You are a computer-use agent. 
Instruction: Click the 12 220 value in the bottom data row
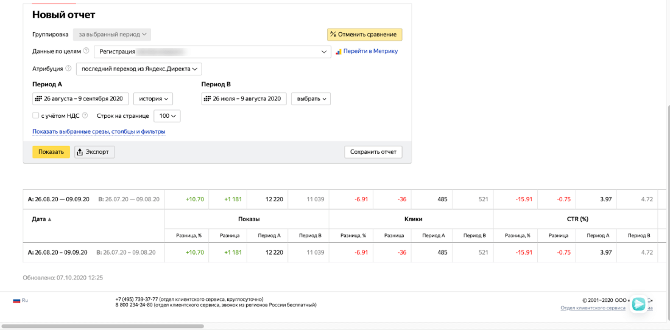pyautogui.click(x=274, y=252)
